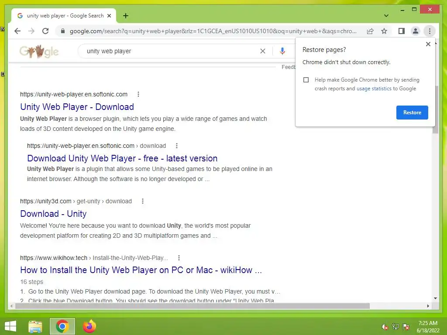Open the taskbar clock showing 7:25 AM
This screenshot has width=447, height=335.
(428, 327)
